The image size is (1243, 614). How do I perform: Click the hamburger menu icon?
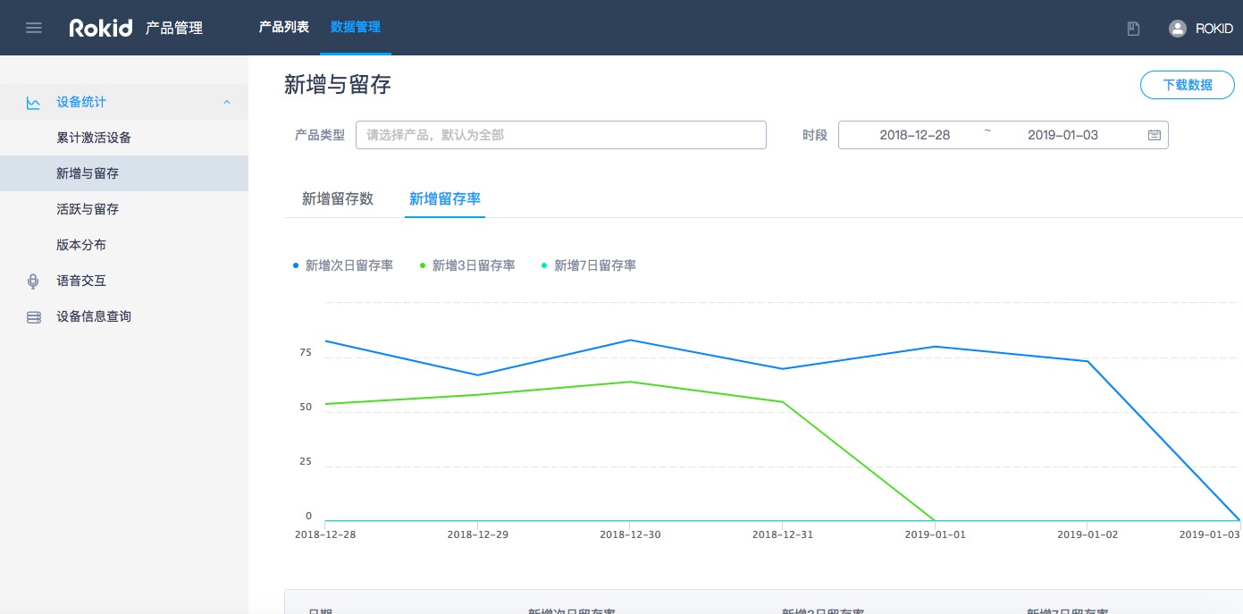tap(34, 28)
